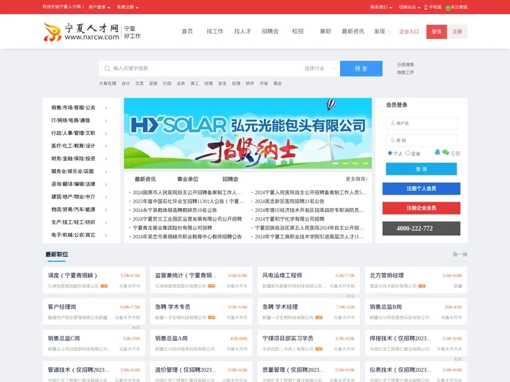Image resolution: width=510 pixels, height=382 pixels.
Task: Open 最新资讯 in main navigation
Action: [x=353, y=32]
